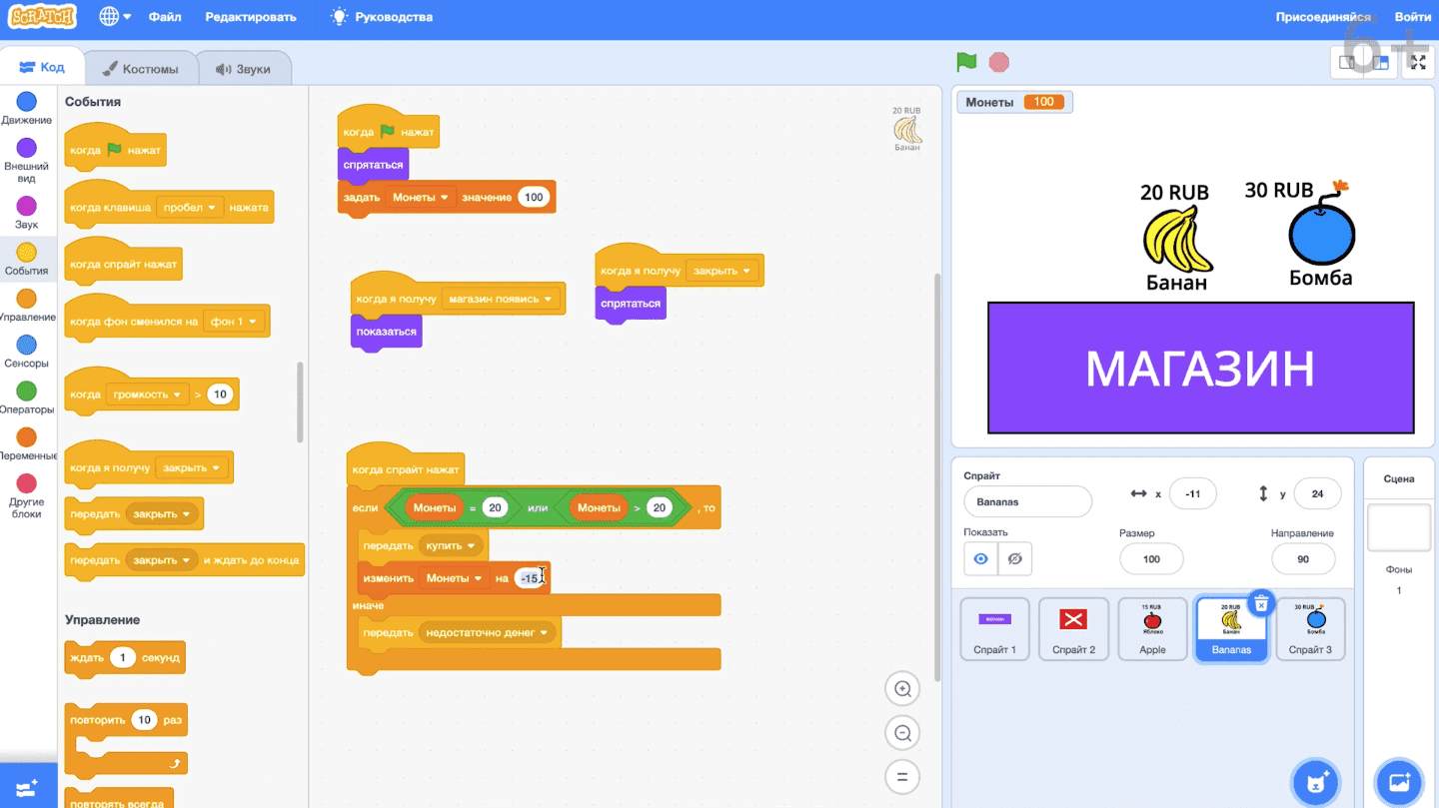This screenshot has height=808, width=1439.
Task: Hide the sprite using crossed-eye toggle
Action: point(1014,559)
